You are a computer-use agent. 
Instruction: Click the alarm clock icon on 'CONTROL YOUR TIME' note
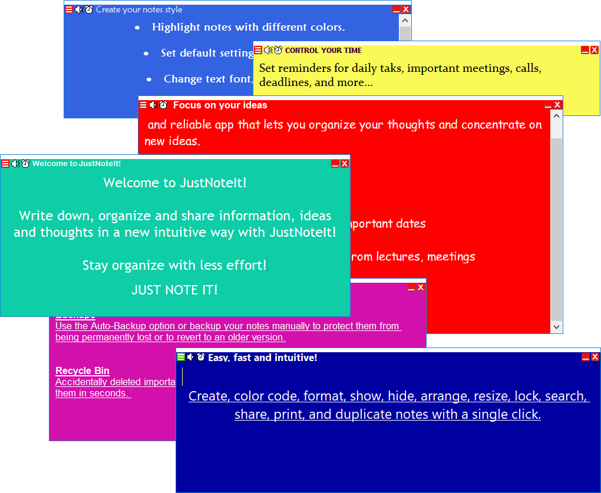(278, 50)
